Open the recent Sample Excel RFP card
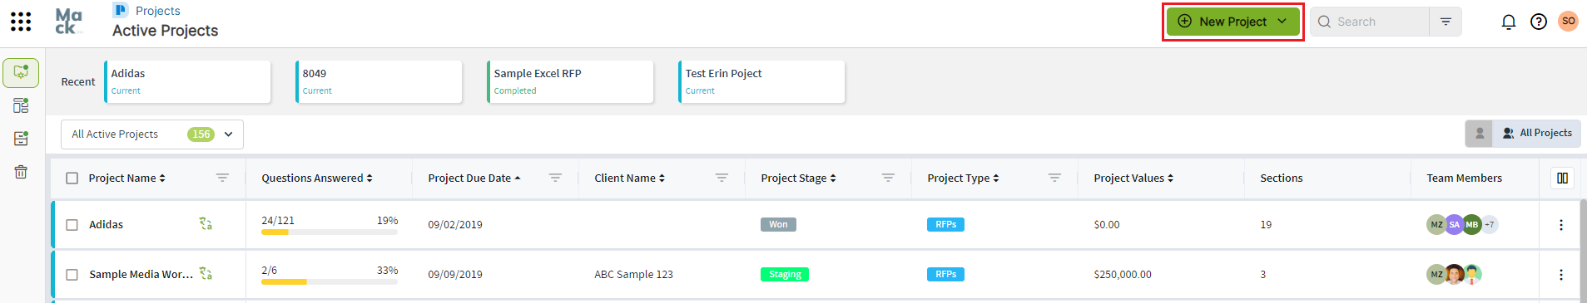1587x303 pixels. pos(570,81)
